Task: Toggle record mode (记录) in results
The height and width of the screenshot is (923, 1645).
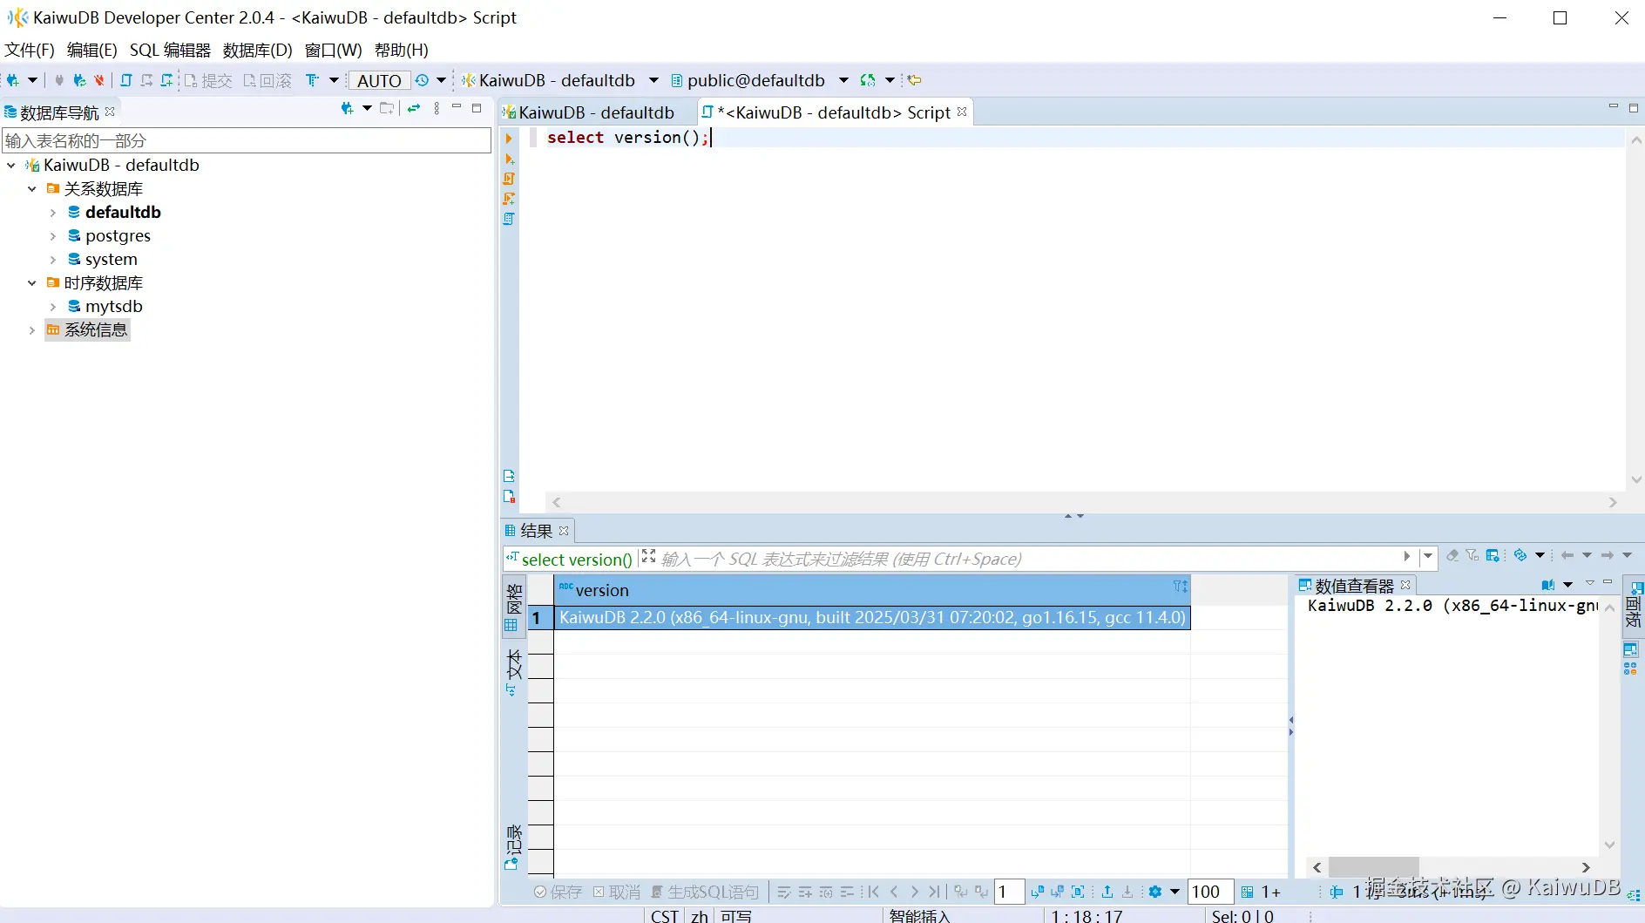Action: click(513, 847)
